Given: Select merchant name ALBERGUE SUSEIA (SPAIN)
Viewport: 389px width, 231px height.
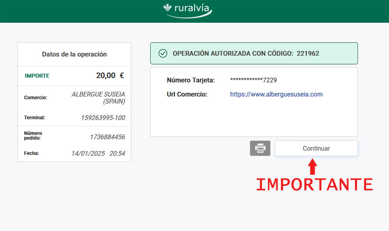Looking at the screenshot, I should click(x=98, y=98).
